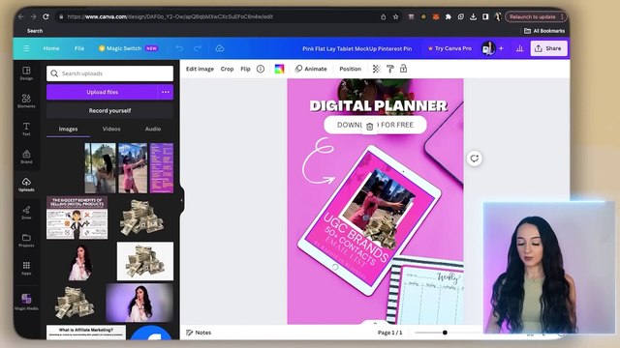
Task: Click the Upload files button
Action: click(102, 92)
